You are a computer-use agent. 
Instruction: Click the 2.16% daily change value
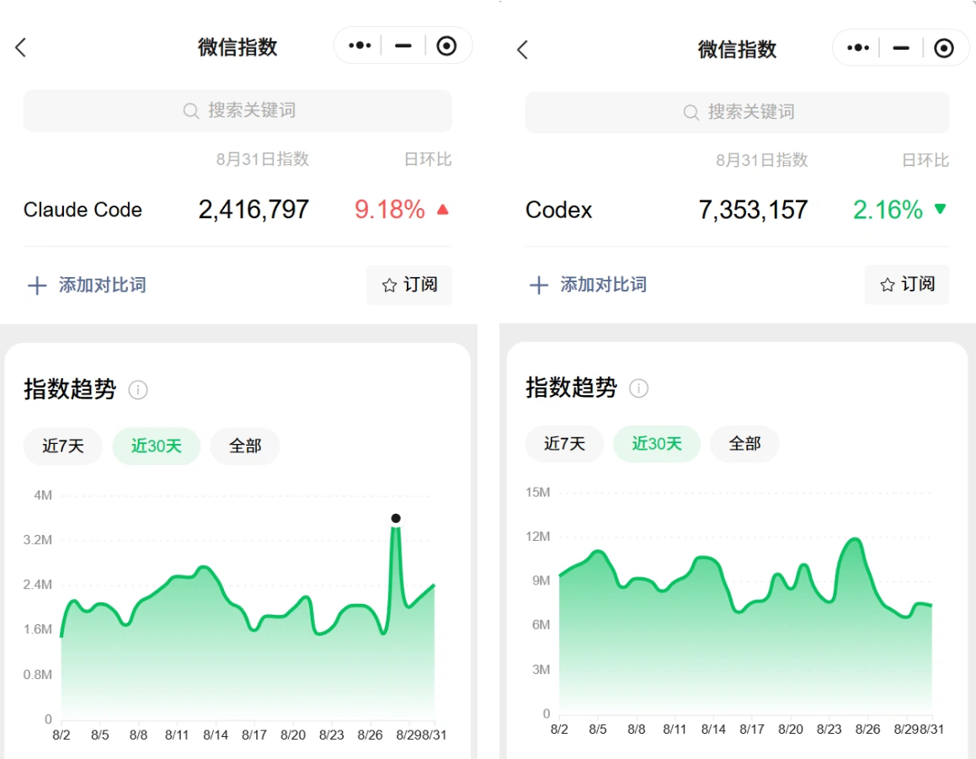[888, 210]
